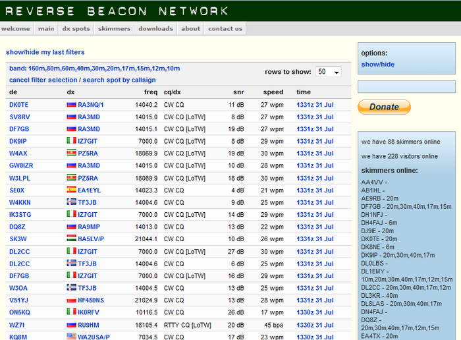The height and width of the screenshot is (340, 461).
Task: Click the 'we have 88 skimmers online' text
Action: pos(400,142)
